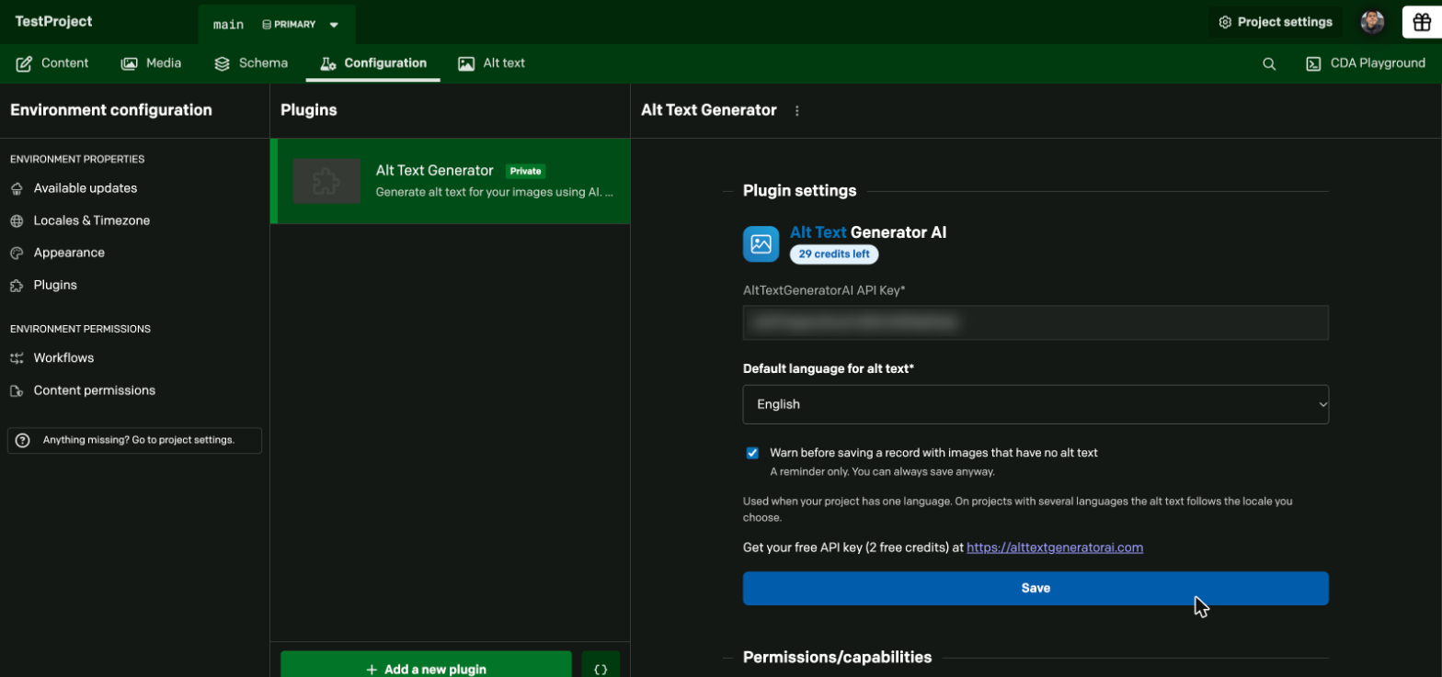Follow the alttextgeneratorai.com link

pos(1055,547)
